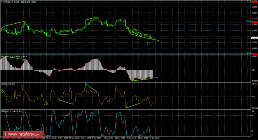The image size is (258, 140).
Task: Click the red price tag at the bottom of the main chart
Action: (x=254, y=54)
